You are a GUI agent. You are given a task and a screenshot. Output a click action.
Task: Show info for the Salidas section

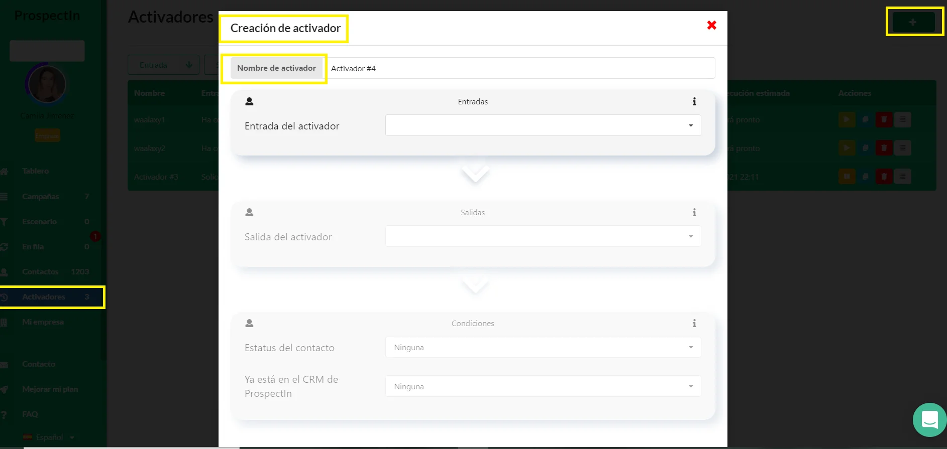(694, 212)
